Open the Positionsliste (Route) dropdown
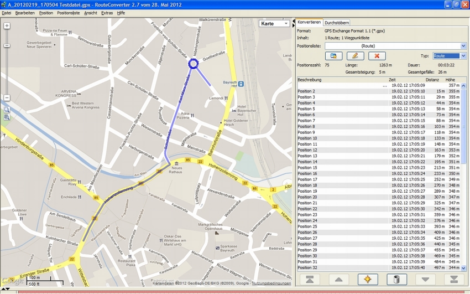 [395, 46]
